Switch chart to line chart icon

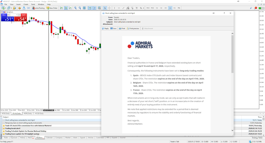click(x=70, y=8)
